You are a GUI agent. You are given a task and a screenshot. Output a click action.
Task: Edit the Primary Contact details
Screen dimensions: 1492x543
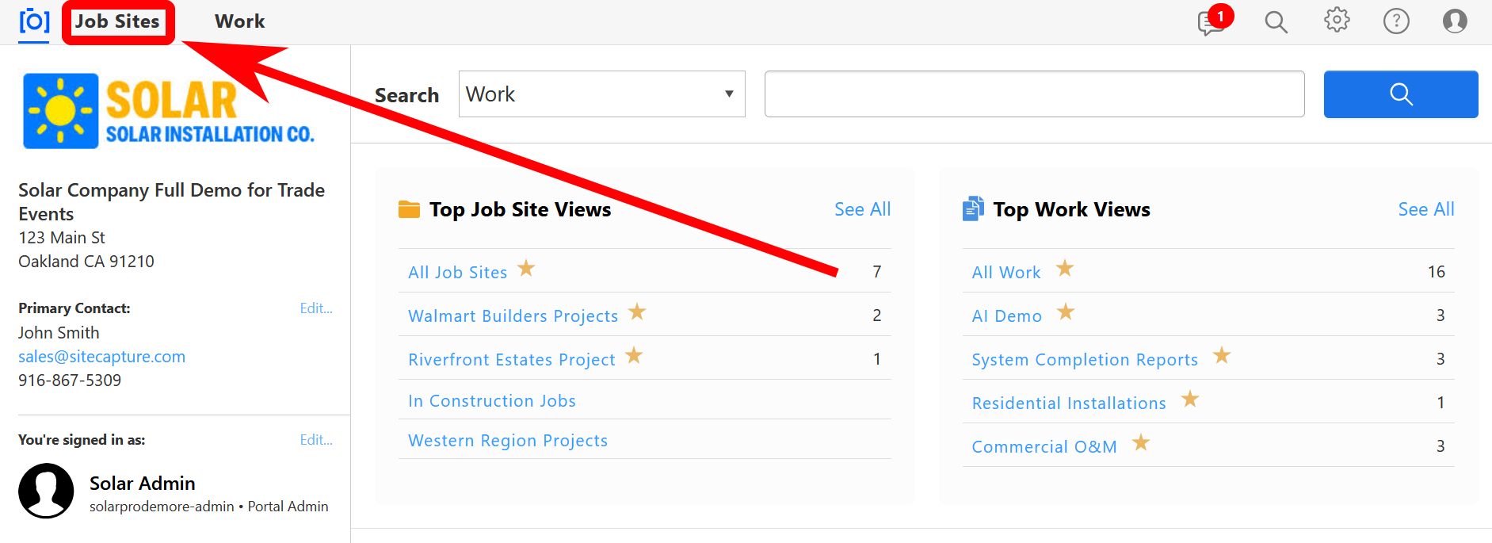click(x=316, y=308)
